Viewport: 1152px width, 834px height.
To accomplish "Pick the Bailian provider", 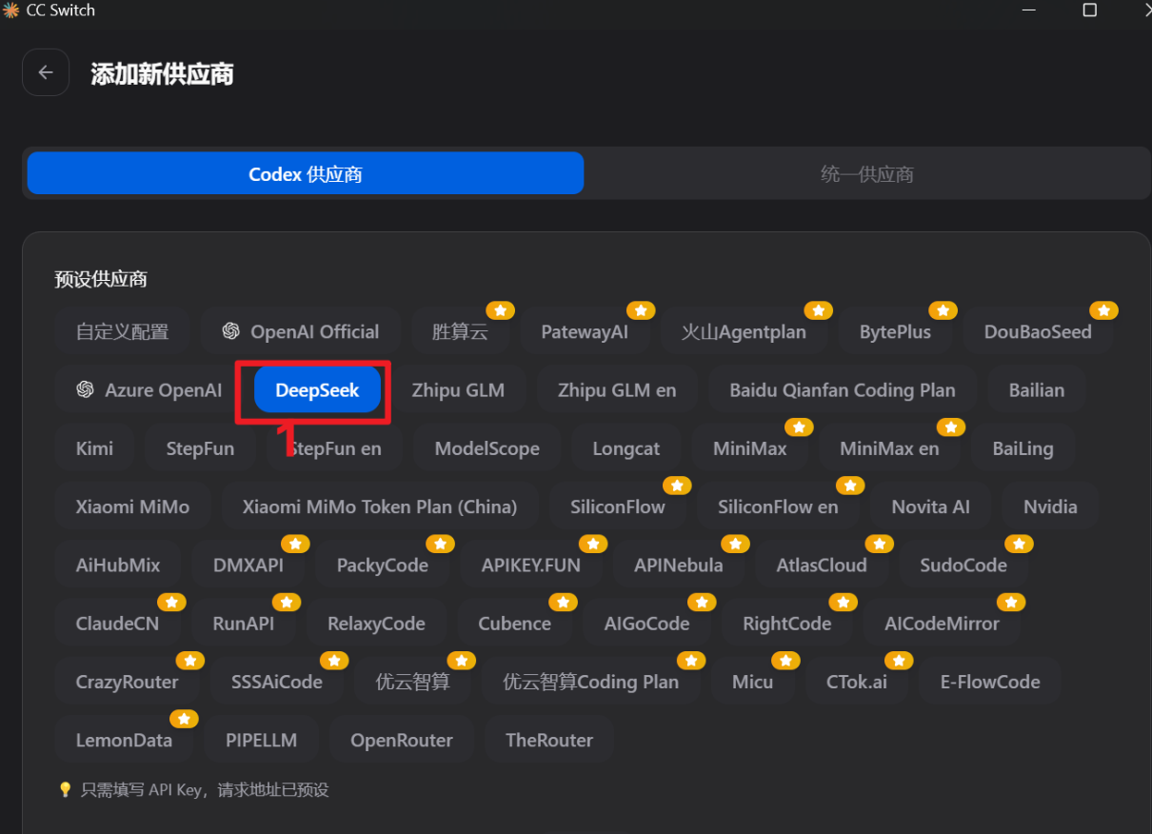I will [x=1037, y=389].
